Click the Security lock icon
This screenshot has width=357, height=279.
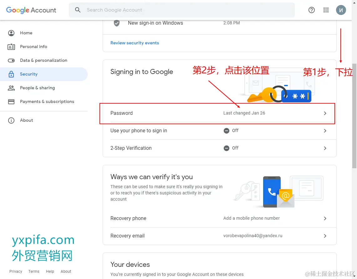(11, 74)
